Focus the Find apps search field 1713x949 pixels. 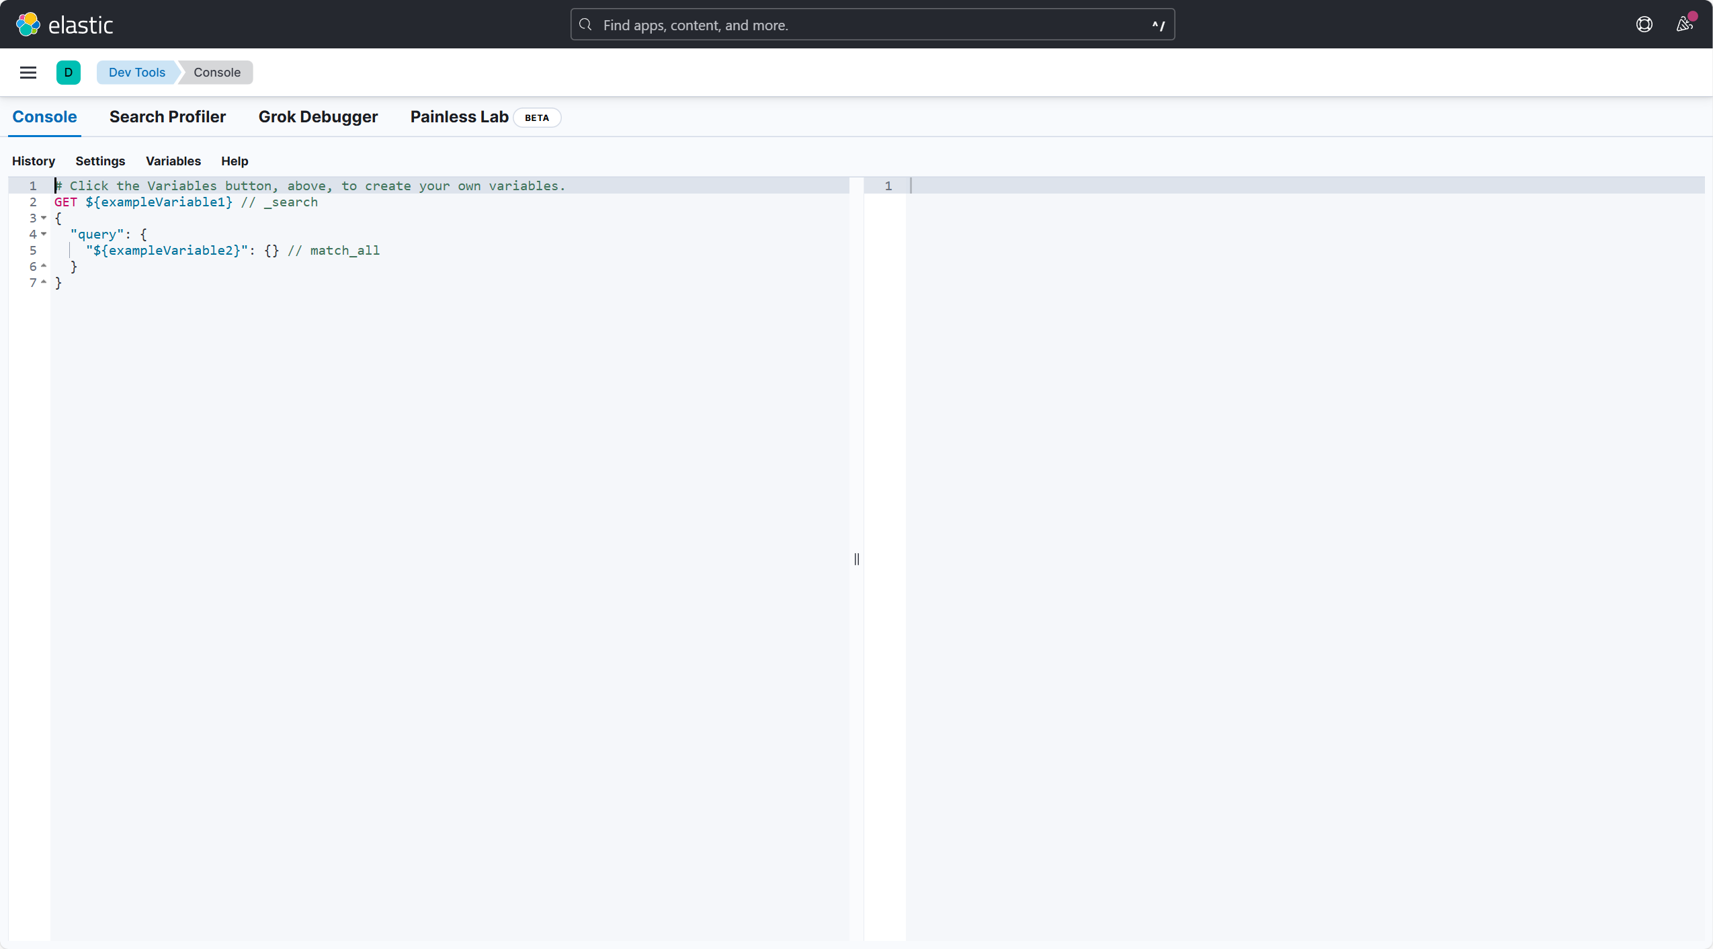click(872, 25)
